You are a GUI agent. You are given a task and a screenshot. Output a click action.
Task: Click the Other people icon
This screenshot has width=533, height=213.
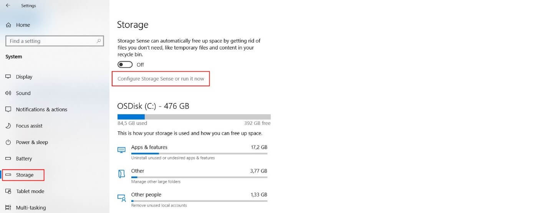tap(121, 198)
